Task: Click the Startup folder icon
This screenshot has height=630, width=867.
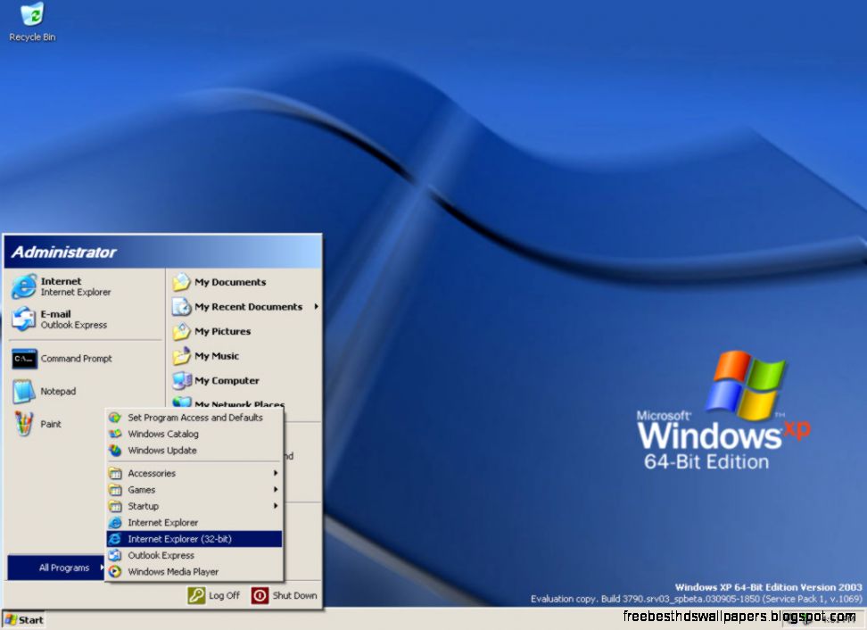Action: pos(115,506)
